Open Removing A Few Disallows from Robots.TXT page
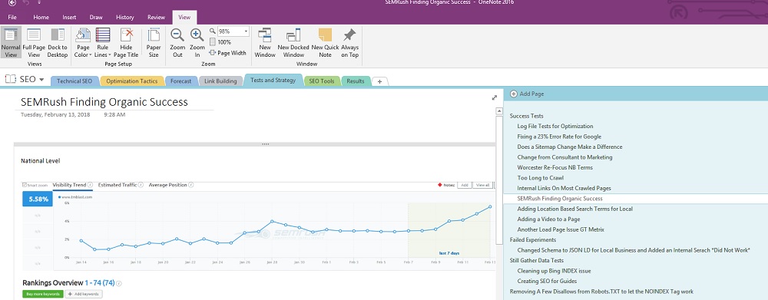768x300 pixels. tap(601, 292)
